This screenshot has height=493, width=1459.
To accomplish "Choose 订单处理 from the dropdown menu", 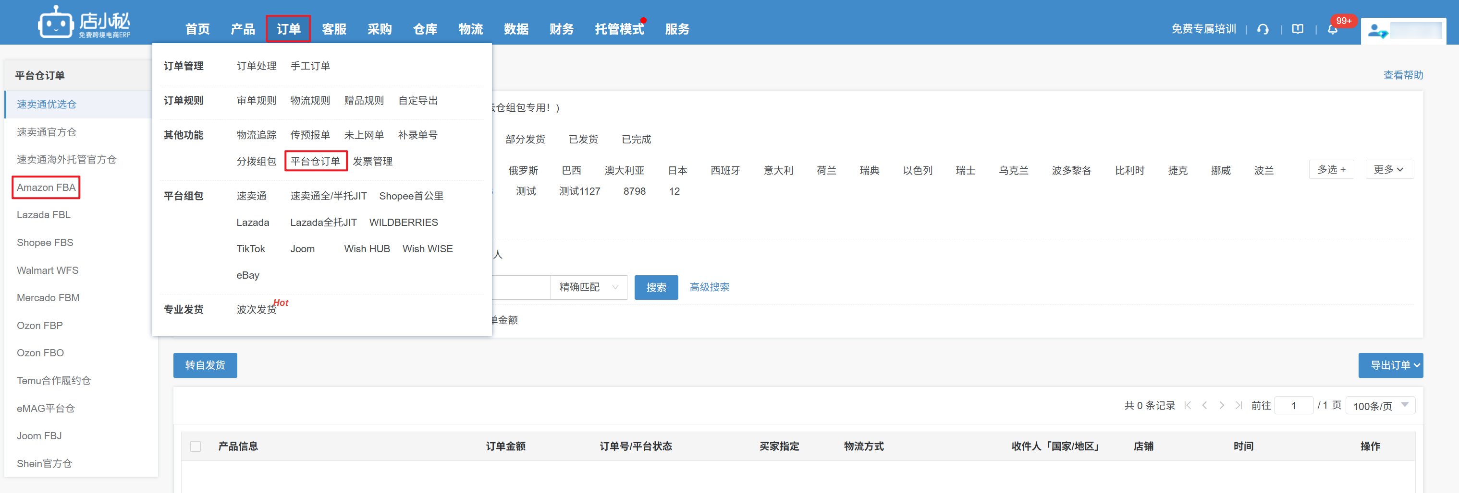I will 257,66.
